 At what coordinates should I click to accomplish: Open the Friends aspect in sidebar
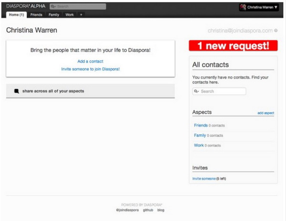pyautogui.click(x=201, y=125)
